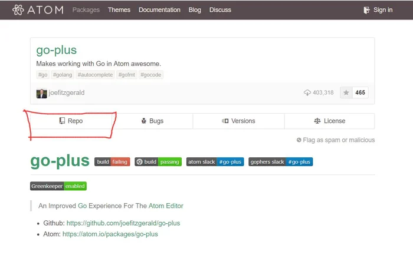
Task: Click the 465 stars count
Action: [360, 92]
